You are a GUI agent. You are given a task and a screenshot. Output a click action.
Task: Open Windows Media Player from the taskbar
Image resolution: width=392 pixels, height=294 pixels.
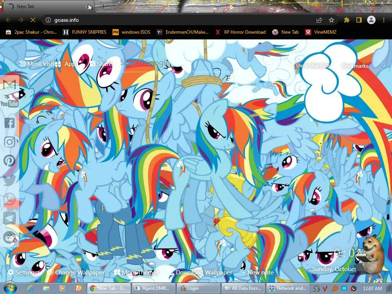(62, 288)
